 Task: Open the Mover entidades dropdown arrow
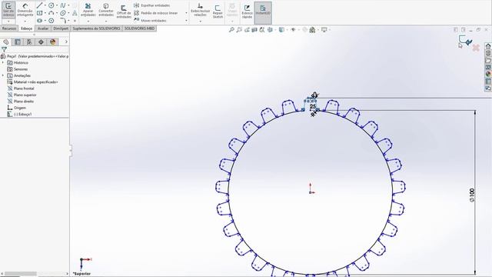point(186,21)
